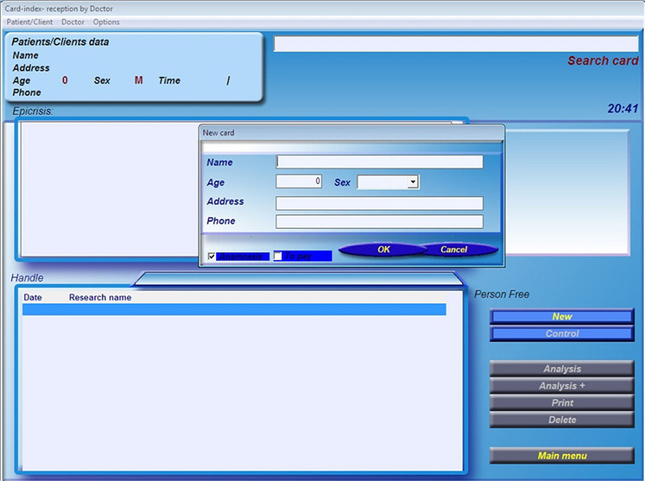Focus the Age input box
Viewport: 645px width, 481px height.
[x=298, y=182]
